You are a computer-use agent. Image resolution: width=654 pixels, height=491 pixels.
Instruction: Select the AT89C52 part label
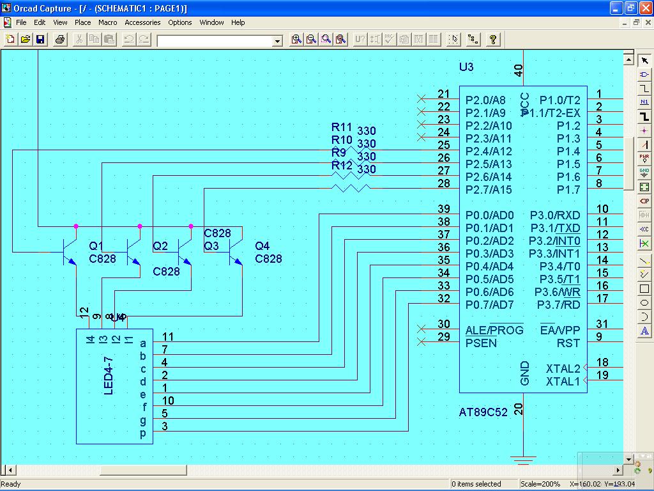[483, 412]
